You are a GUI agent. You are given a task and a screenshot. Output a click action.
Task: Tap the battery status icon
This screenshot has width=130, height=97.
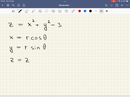click(128, 1)
